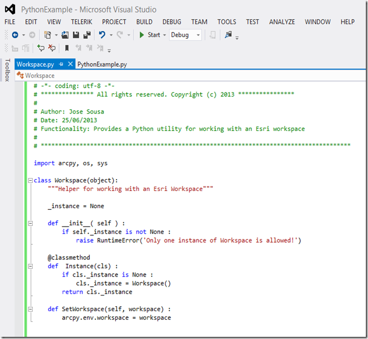Click the '@classmethod' decorator text
The height and width of the screenshot is (339, 368).
pos(69,258)
